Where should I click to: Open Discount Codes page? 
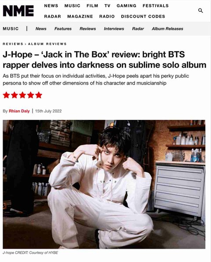click(x=143, y=16)
